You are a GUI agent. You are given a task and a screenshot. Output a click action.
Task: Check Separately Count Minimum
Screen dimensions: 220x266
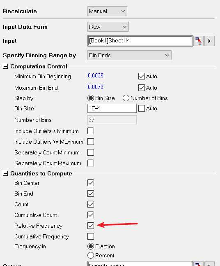click(x=91, y=152)
